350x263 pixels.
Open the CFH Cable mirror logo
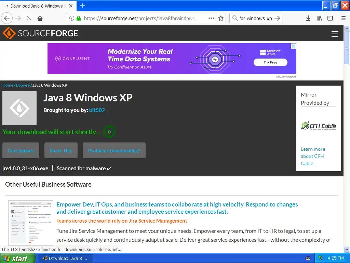[x=319, y=126]
